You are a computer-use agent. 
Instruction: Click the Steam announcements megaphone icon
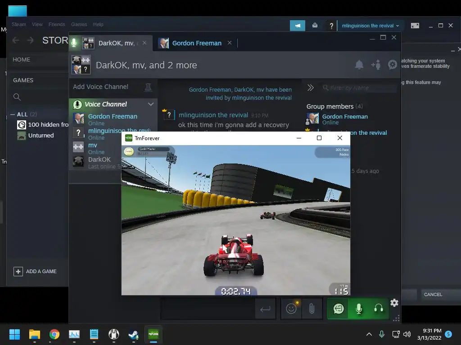[x=297, y=26]
